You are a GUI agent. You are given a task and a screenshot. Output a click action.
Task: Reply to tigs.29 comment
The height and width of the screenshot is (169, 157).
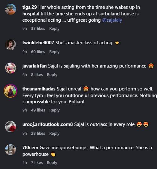(54, 29)
